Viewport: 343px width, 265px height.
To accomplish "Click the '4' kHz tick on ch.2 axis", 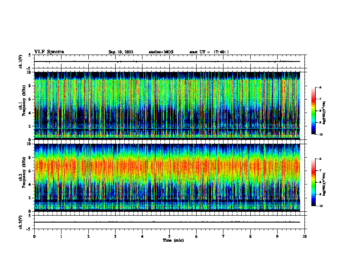I will (x=30, y=184).
